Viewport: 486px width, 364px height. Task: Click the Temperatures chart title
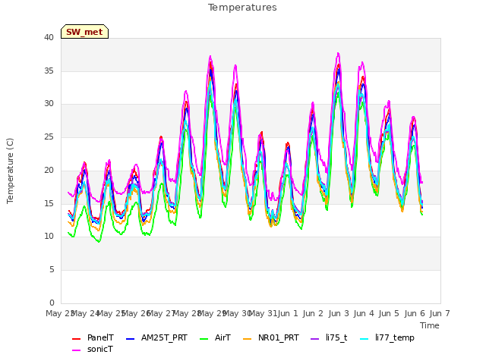242,7
